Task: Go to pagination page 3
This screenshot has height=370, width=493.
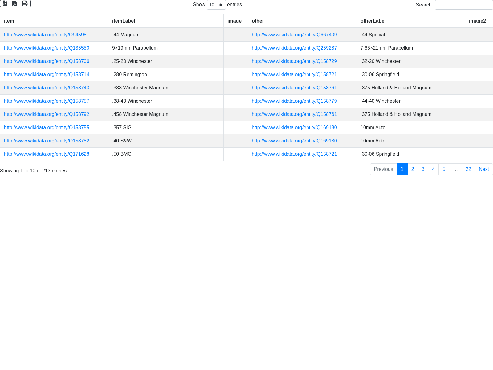Action: tap(423, 169)
